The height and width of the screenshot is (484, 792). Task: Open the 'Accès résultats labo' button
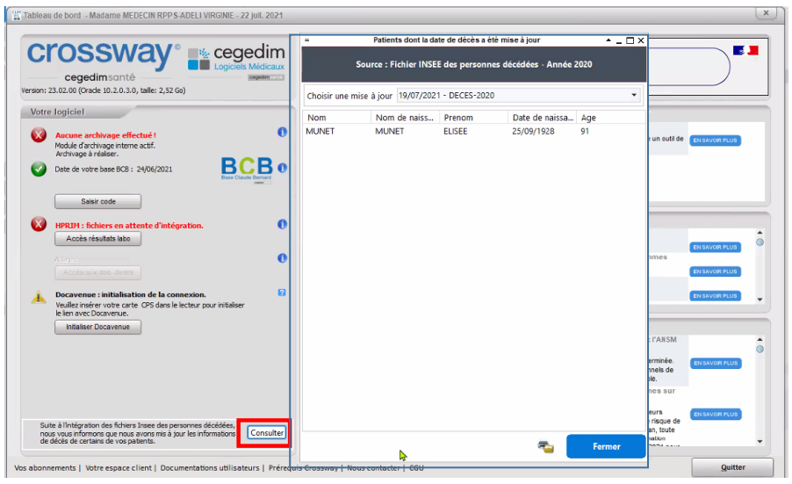tap(97, 239)
